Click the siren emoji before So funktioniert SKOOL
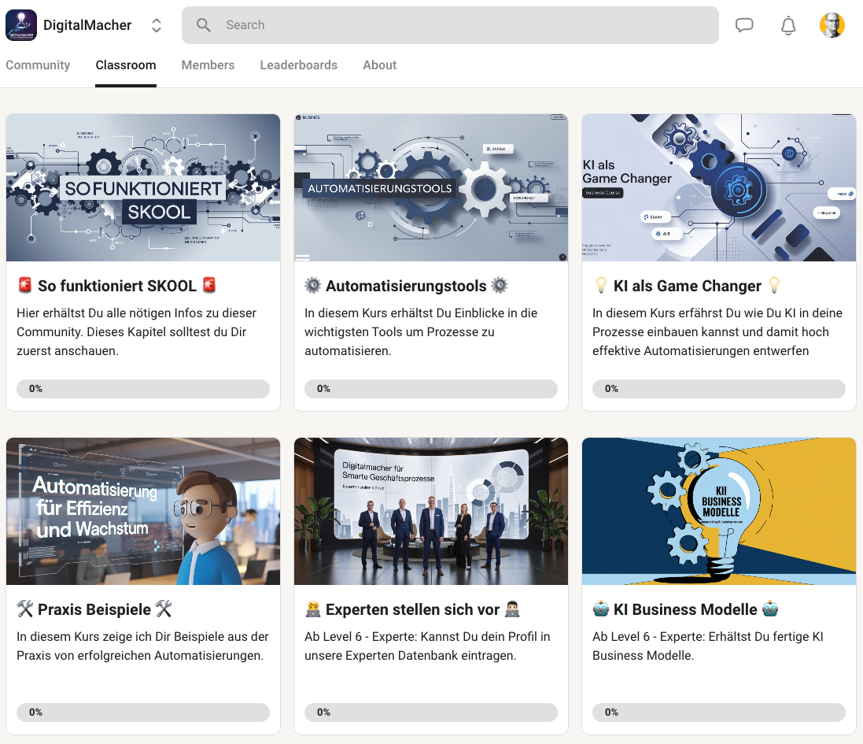The image size is (863, 744). point(25,285)
